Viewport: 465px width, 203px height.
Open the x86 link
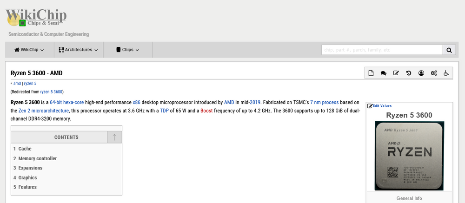pos(136,103)
